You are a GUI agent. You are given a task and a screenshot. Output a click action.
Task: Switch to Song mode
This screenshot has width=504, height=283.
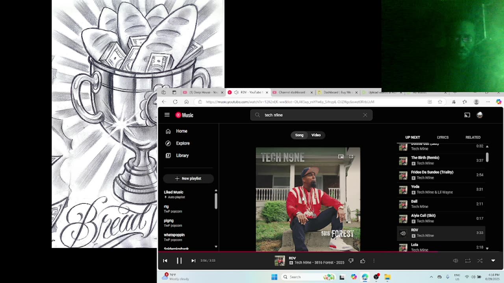[x=299, y=135]
